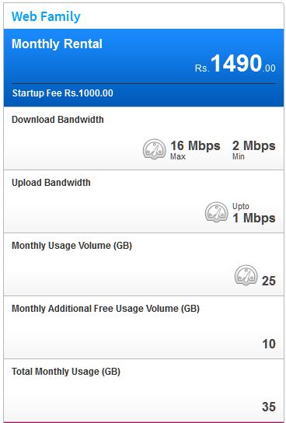Select the Monthly Rental heading
This screenshot has height=423, width=286.
[x=58, y=44]
